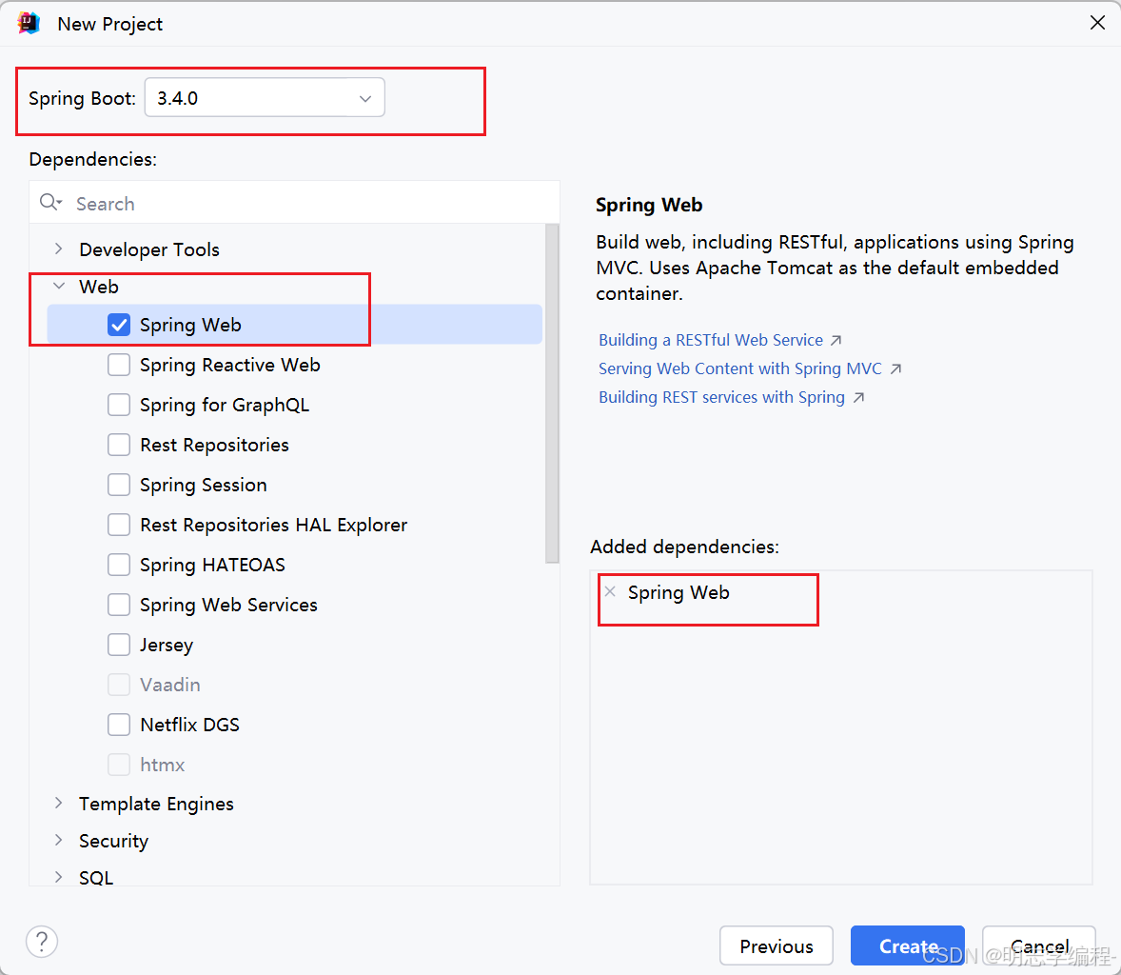
Task: Select the Security tree item
Action: tap(113, 841)
